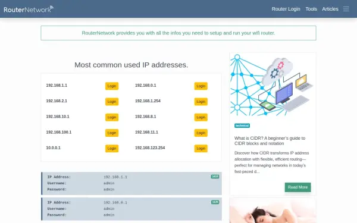Select the IP text 192.168.123.254
Image resolution: width=357 pixels, height=223 pixels.
coord(150,147)
